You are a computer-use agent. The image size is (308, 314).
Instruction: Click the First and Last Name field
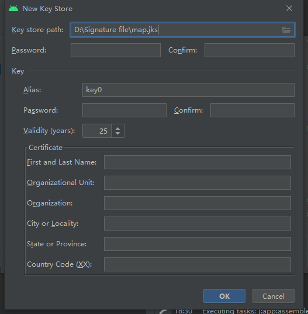[x=198, y=162]
